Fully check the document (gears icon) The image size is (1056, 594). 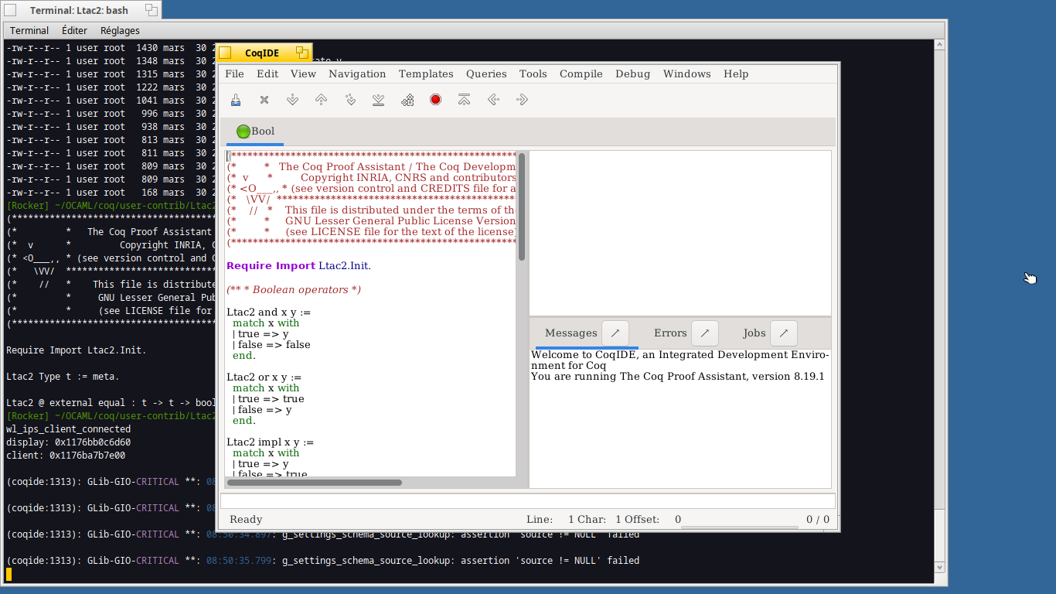[x=407, y=100]
